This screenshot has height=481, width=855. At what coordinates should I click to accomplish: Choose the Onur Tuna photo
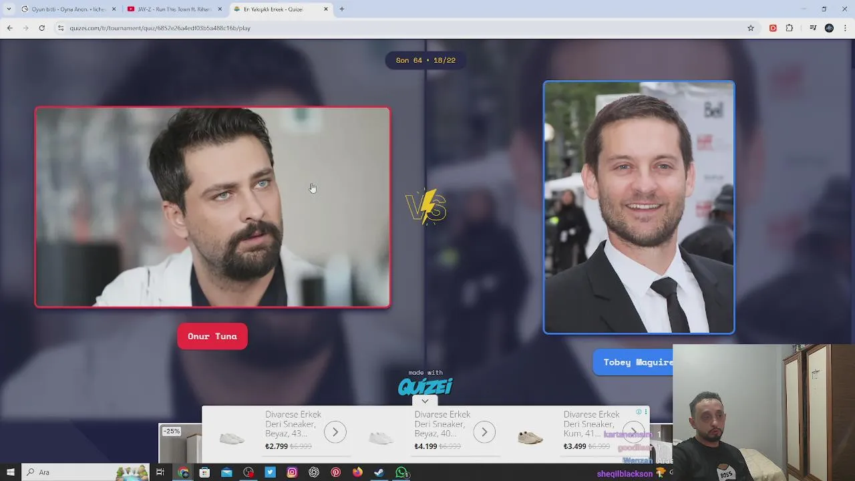pos(212,207)
